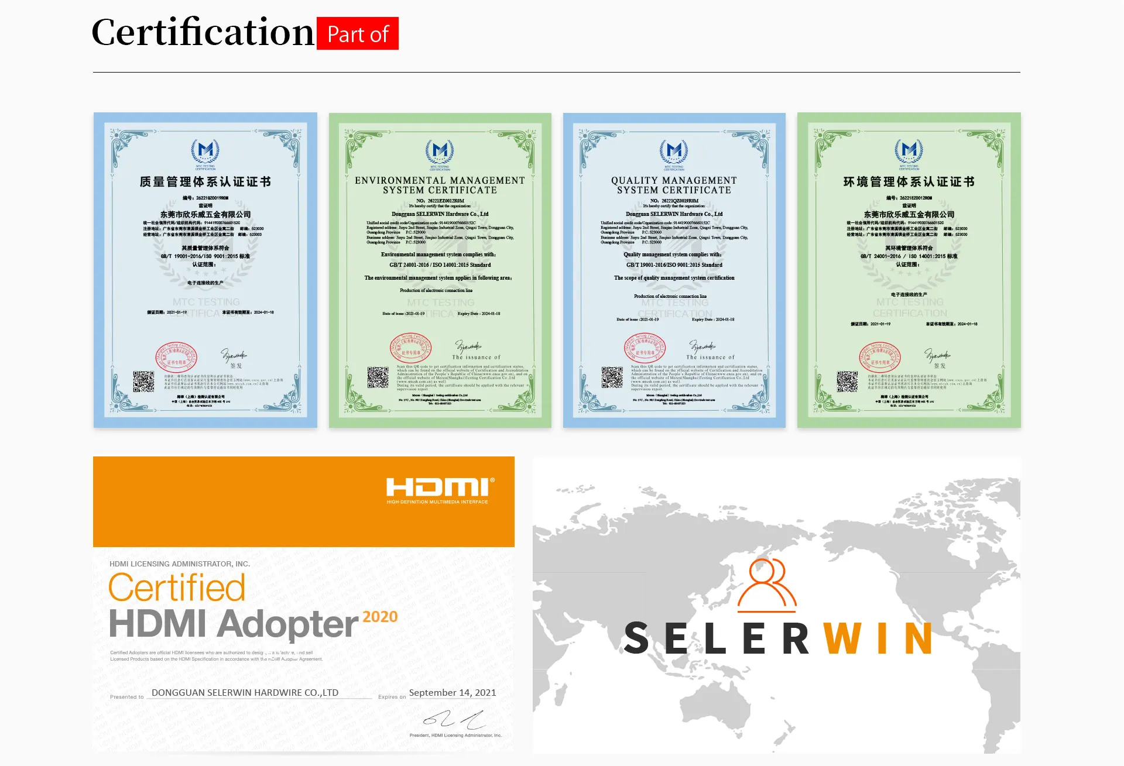
Task: Click the president's signature on the HDMI certificate
Action: [x=455, y=719]
